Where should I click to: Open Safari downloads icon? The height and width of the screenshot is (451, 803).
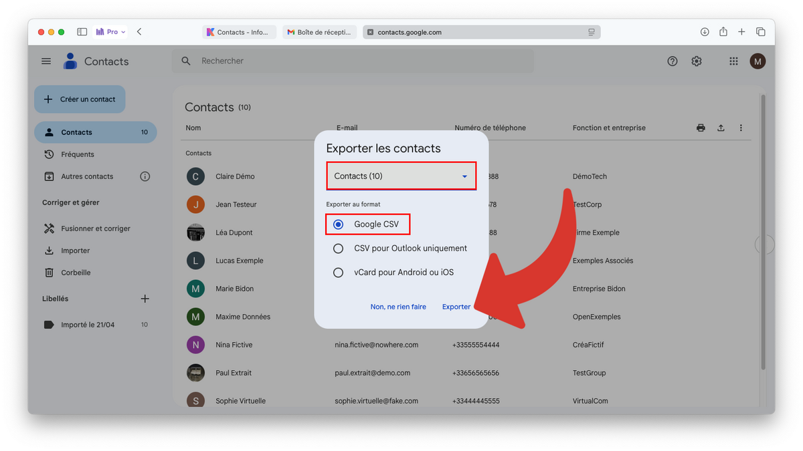pos(705,32)
